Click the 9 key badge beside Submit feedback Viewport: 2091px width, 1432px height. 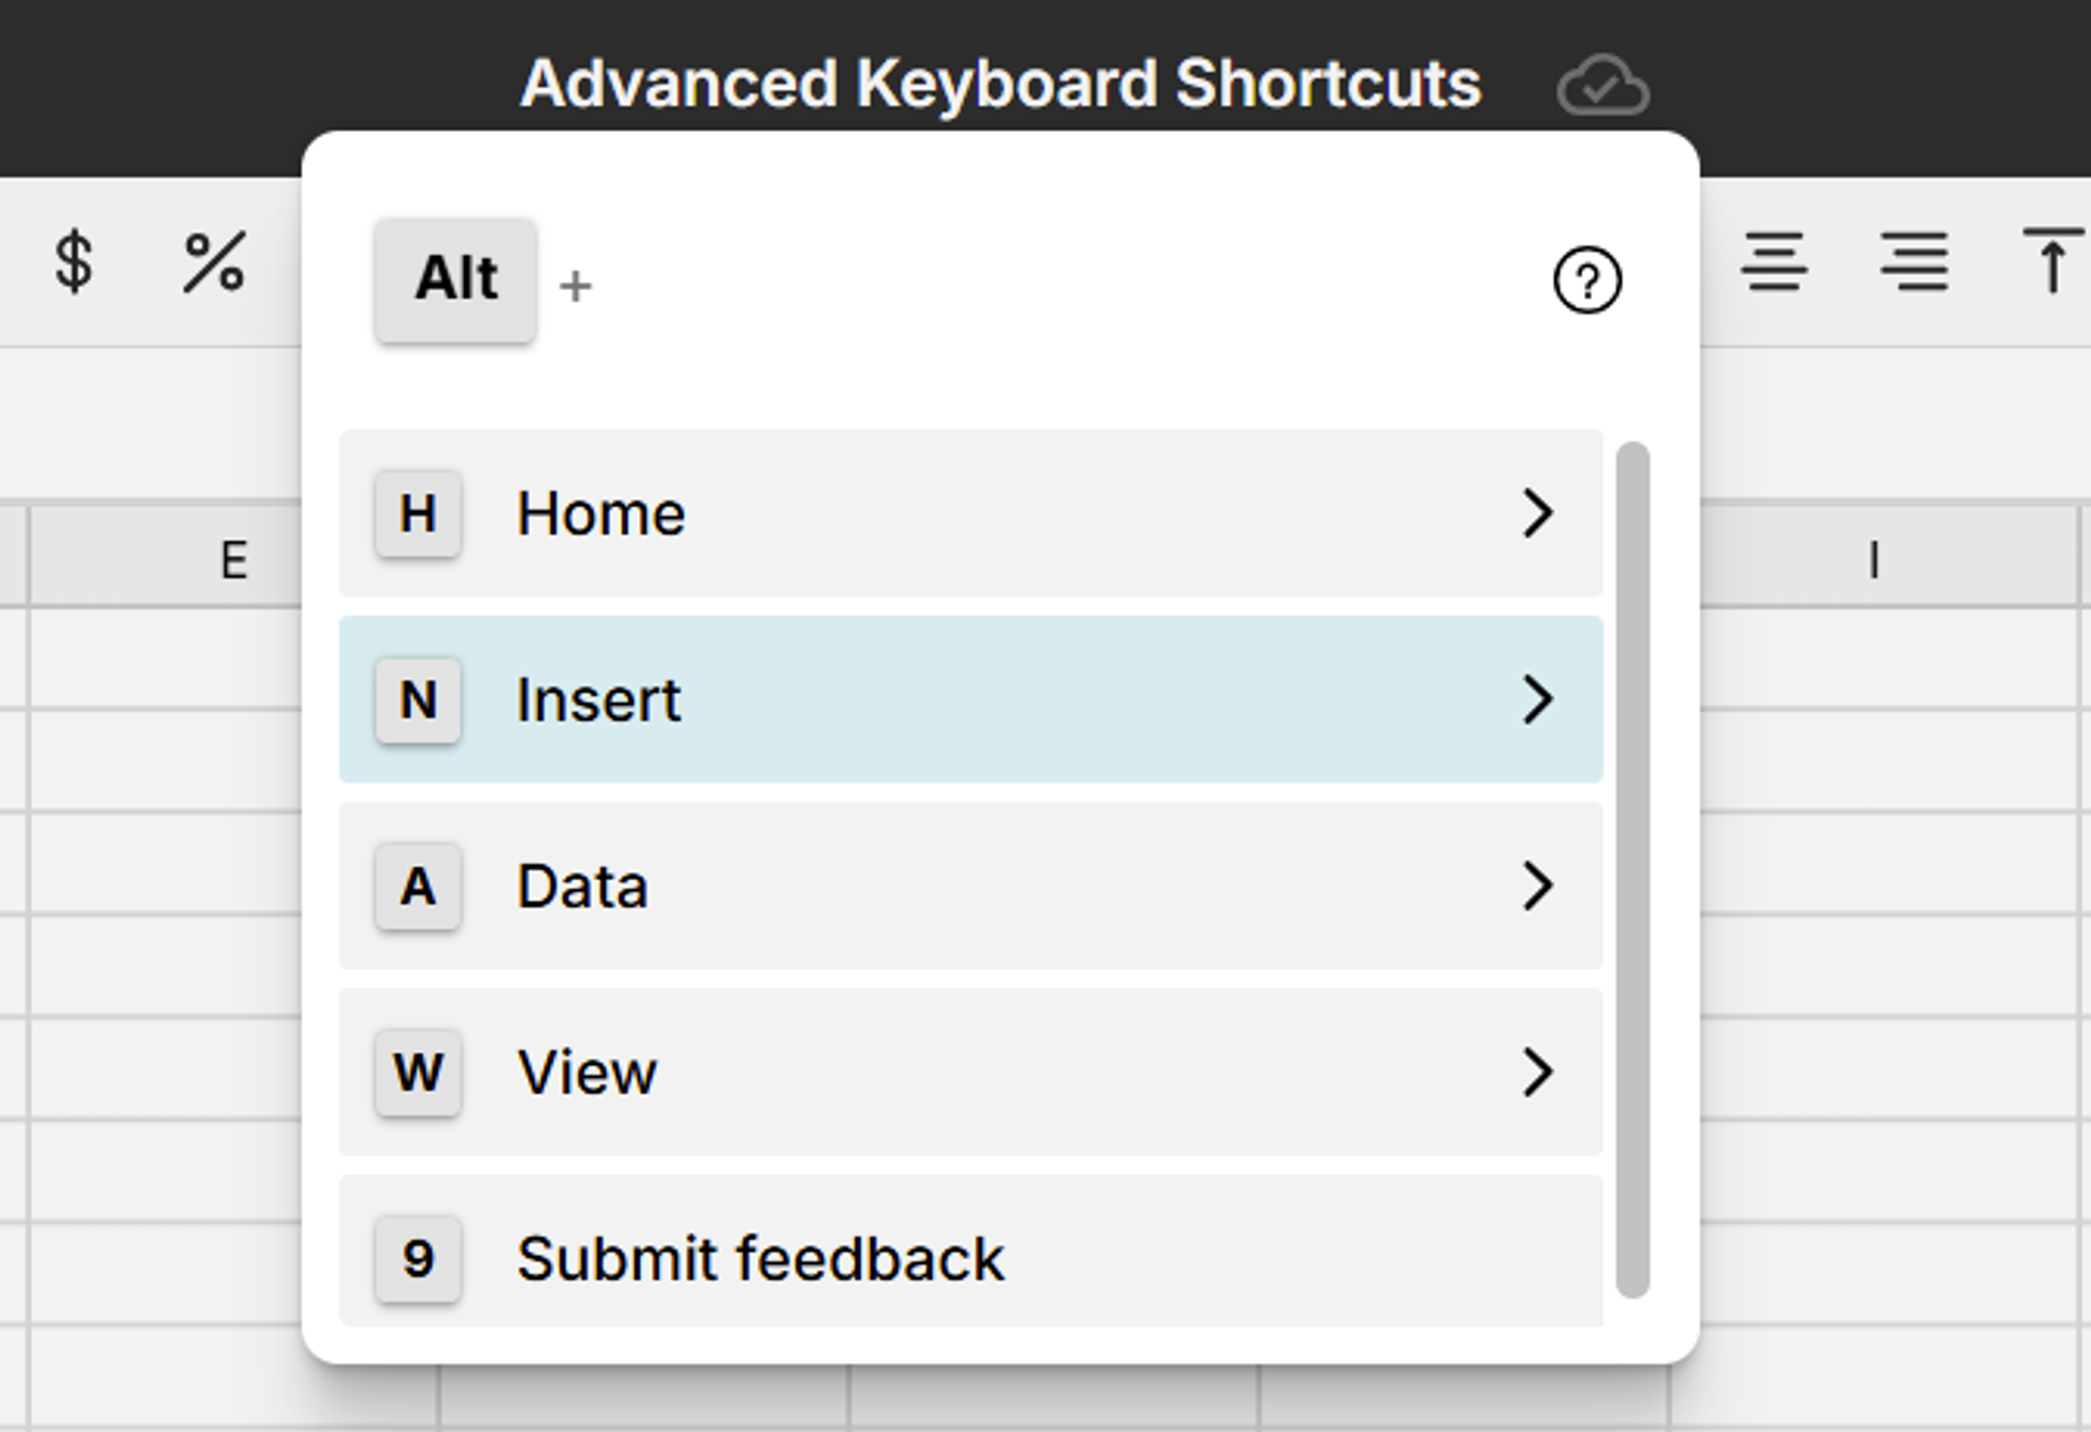417,1258
